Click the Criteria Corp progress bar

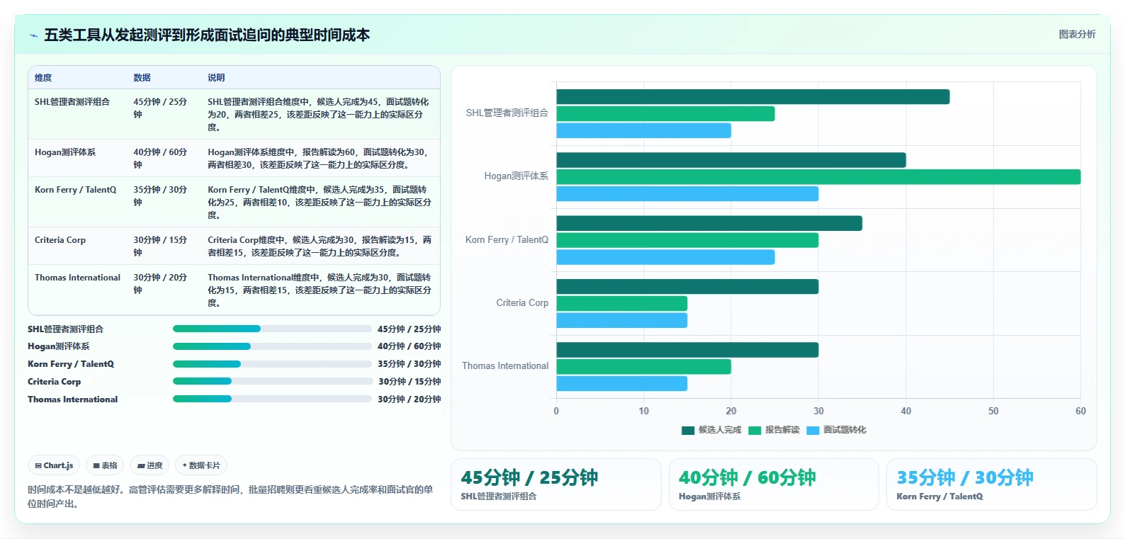(272, 381)
